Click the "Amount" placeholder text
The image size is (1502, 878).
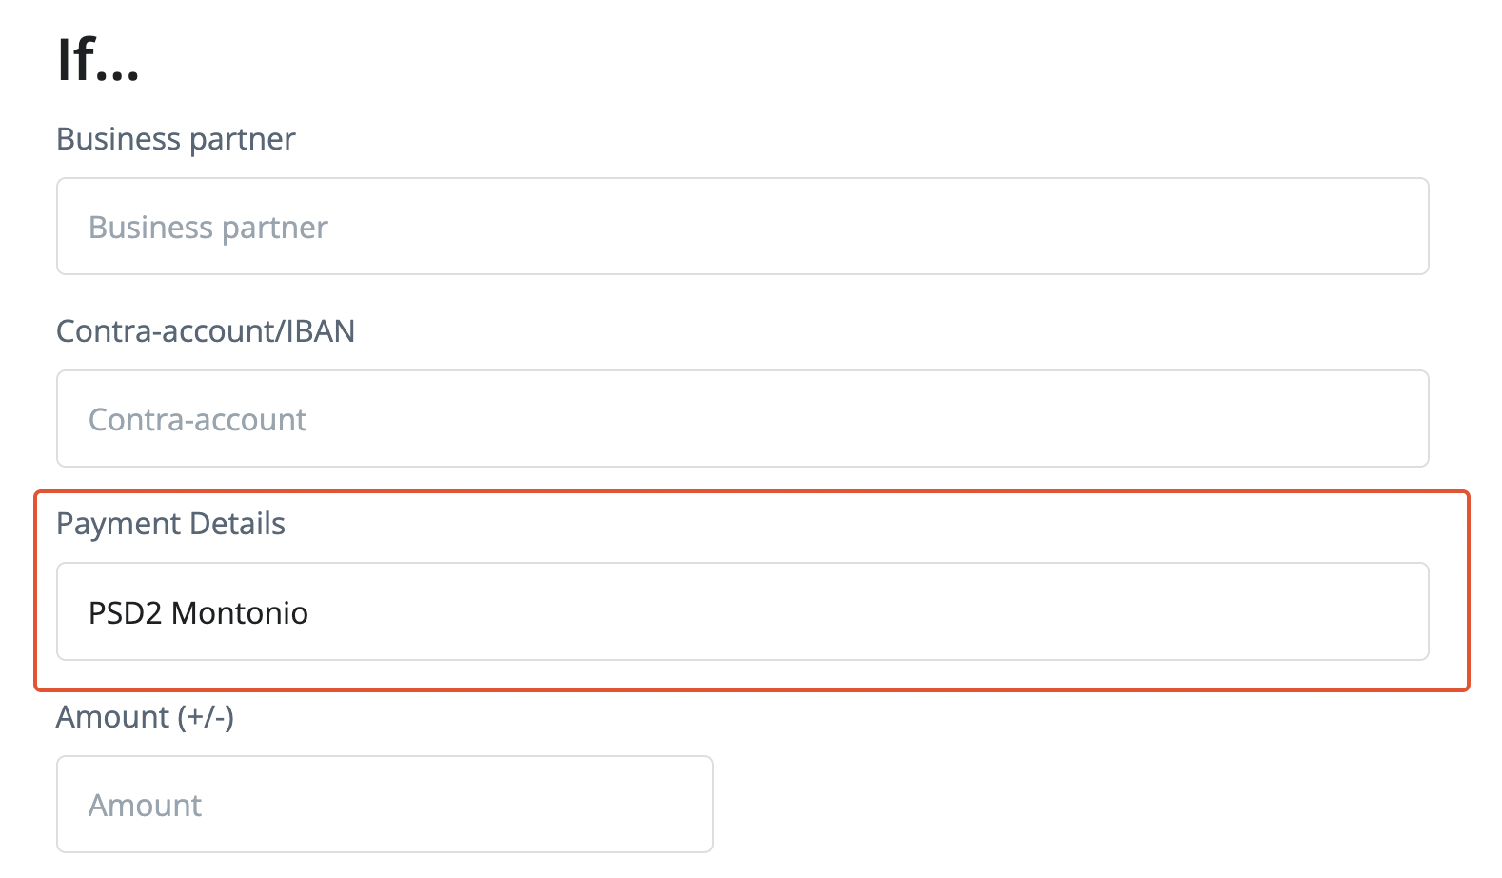(146, 806)
